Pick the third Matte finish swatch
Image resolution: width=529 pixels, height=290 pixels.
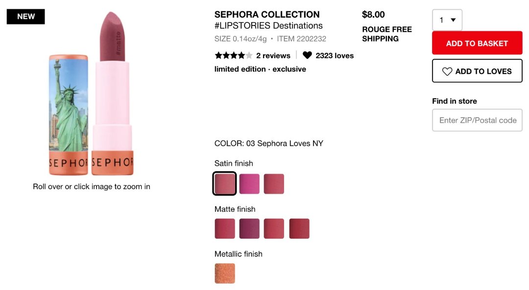274,229
